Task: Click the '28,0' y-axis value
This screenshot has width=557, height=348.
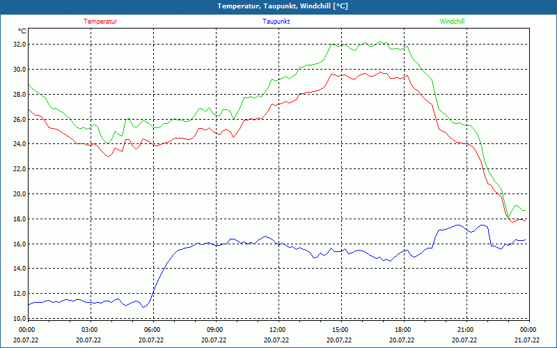Action: 20,95
